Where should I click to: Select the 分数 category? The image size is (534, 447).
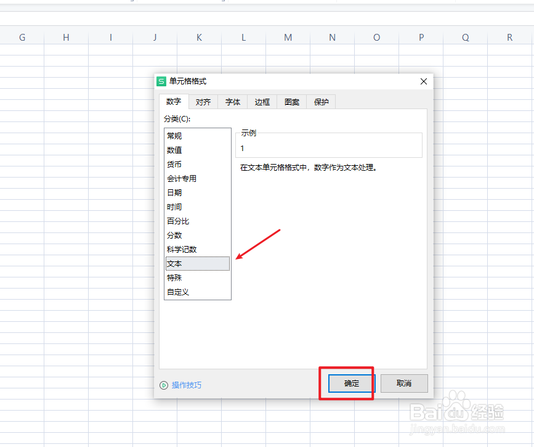click(x=198, y=236)
